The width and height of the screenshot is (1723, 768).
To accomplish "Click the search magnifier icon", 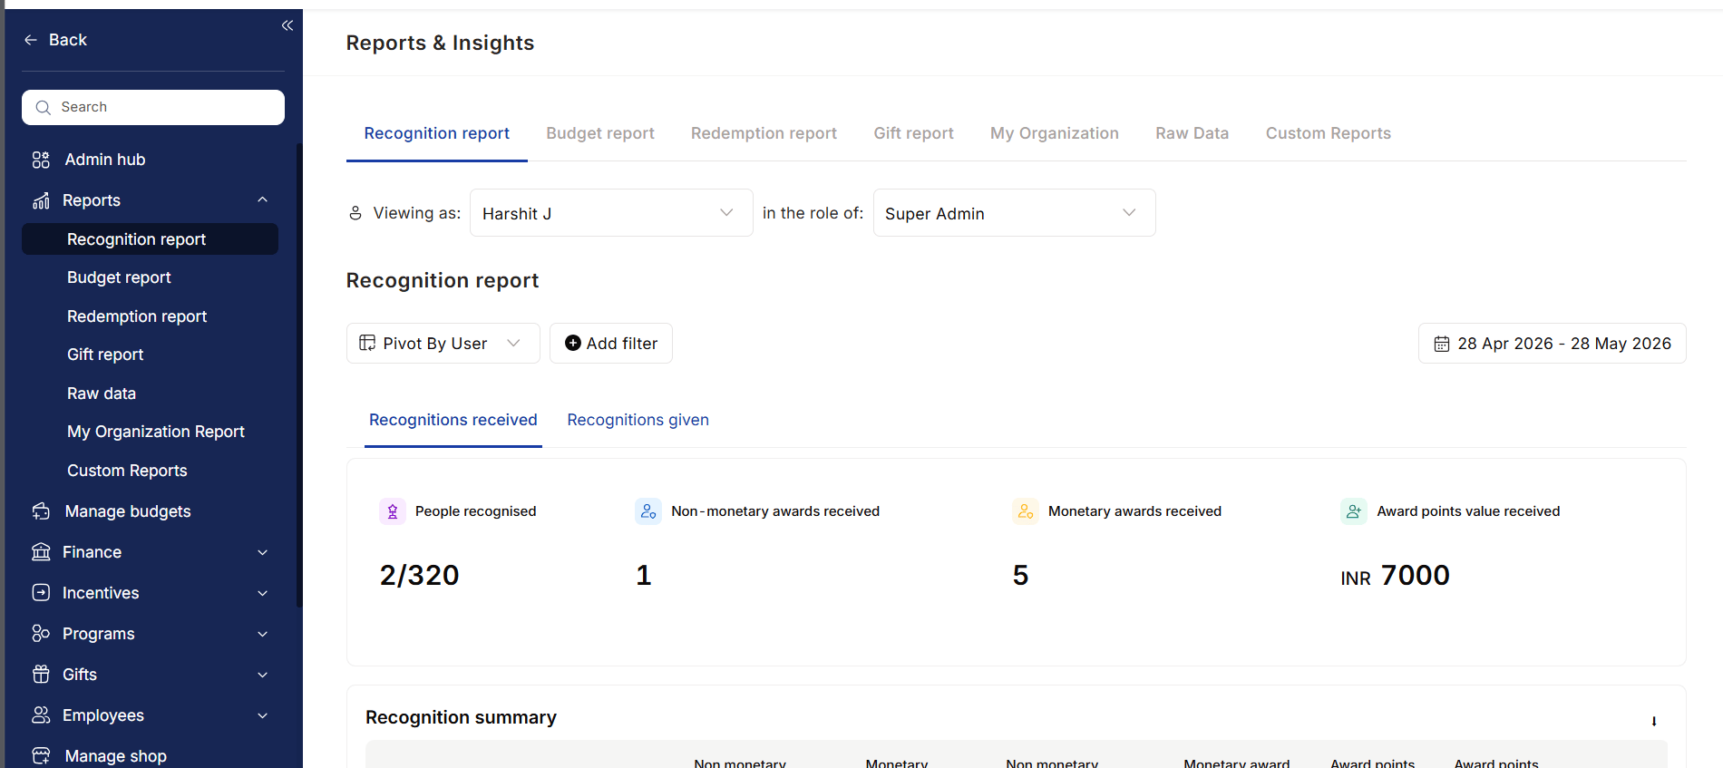I will [x=43, y=107].
